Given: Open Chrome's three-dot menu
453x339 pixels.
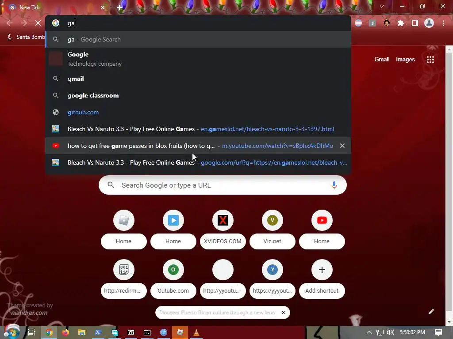Looking at the screenshot, I should click(443, 23).
